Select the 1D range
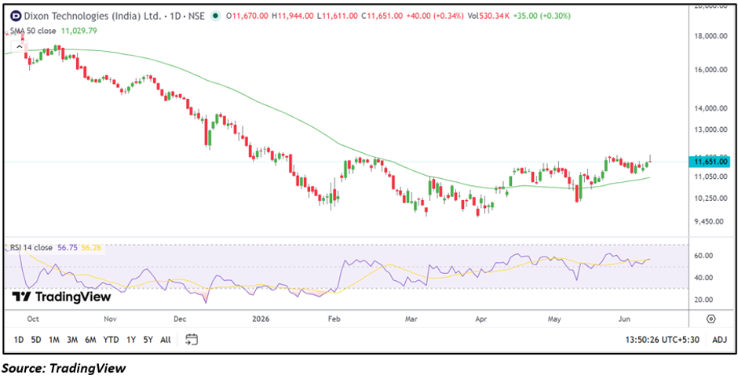Viewport: 738px width, 379px height. [18, 339]
